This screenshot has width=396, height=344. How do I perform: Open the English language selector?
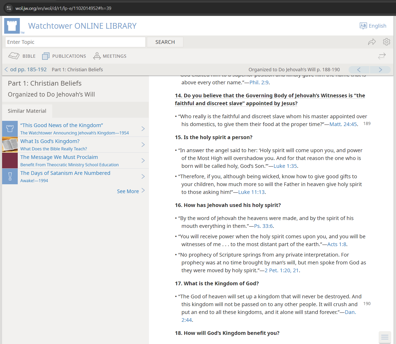click(373, 26)
